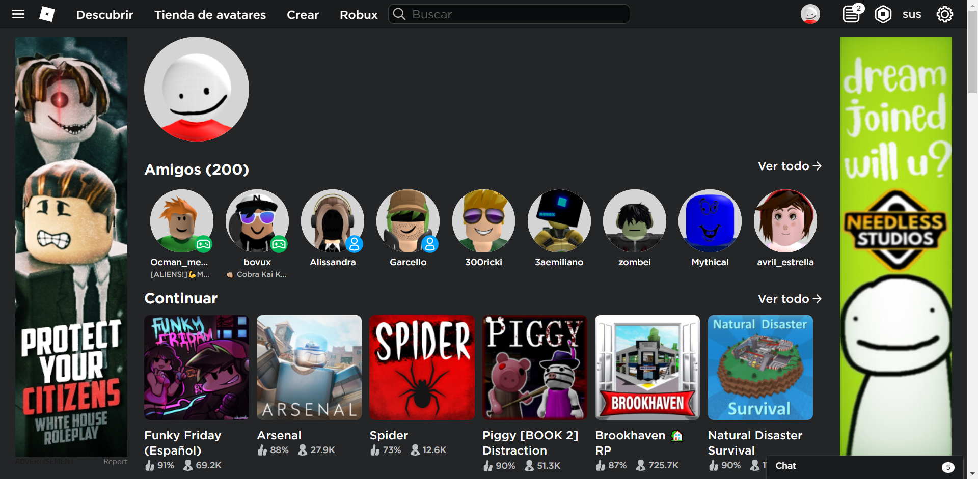Open the top bar profile avatar
This screenshot has height=479, width=978.
coord(810,14)
